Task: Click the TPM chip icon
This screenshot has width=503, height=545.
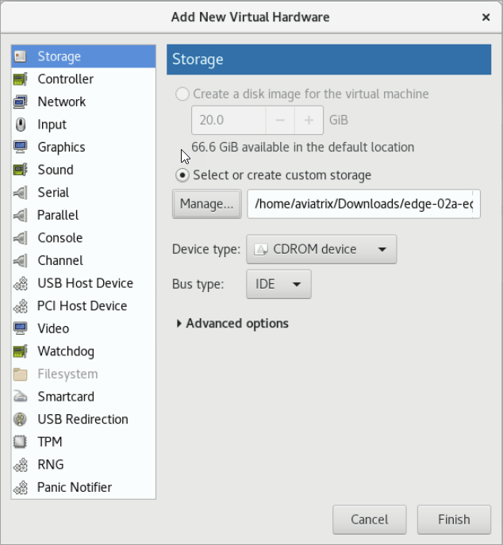Action: [20, 442]
